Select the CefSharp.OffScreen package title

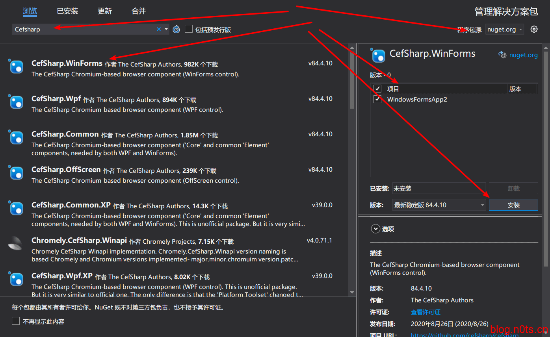tap(66, 169)
